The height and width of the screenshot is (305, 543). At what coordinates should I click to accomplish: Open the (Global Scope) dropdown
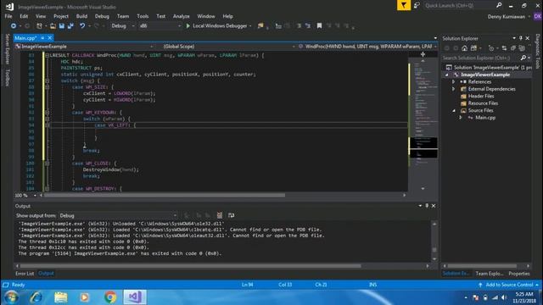[x=228, y=47]
